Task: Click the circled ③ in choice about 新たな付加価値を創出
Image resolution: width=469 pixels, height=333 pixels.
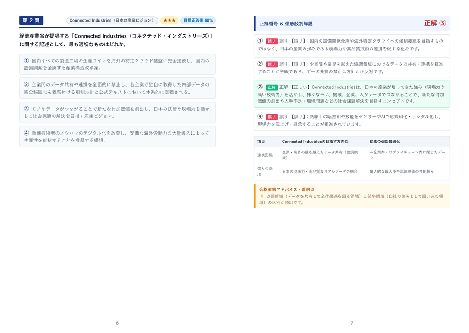Action: 27,109
